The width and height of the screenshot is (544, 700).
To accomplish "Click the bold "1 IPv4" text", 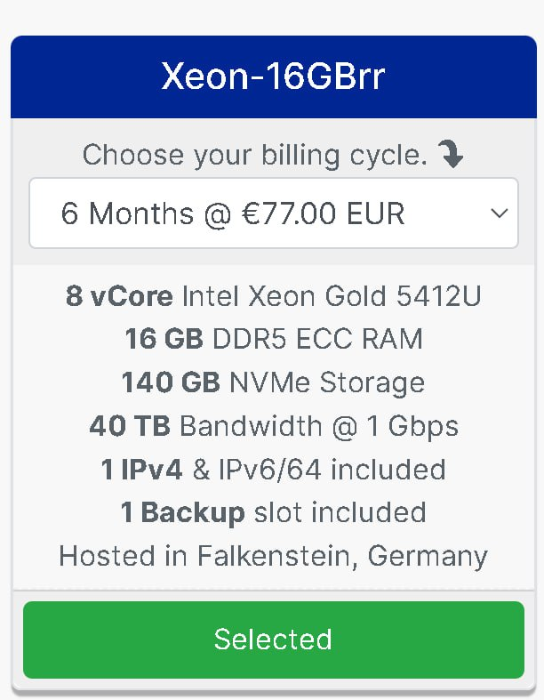I will pos(142,469).
